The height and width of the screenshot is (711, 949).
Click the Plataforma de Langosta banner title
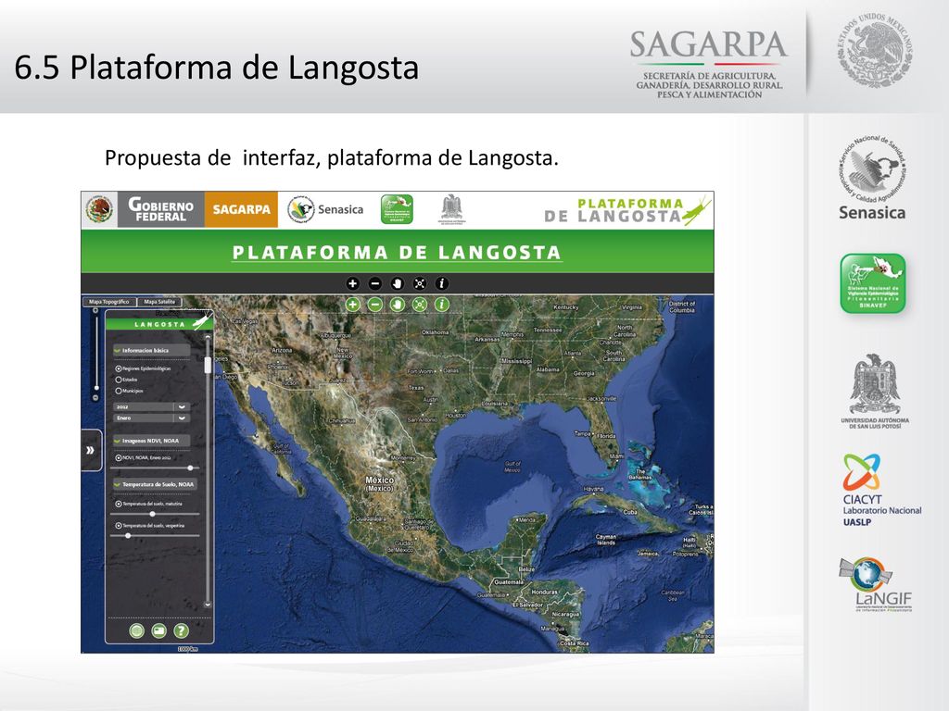[x=397, y=252]
